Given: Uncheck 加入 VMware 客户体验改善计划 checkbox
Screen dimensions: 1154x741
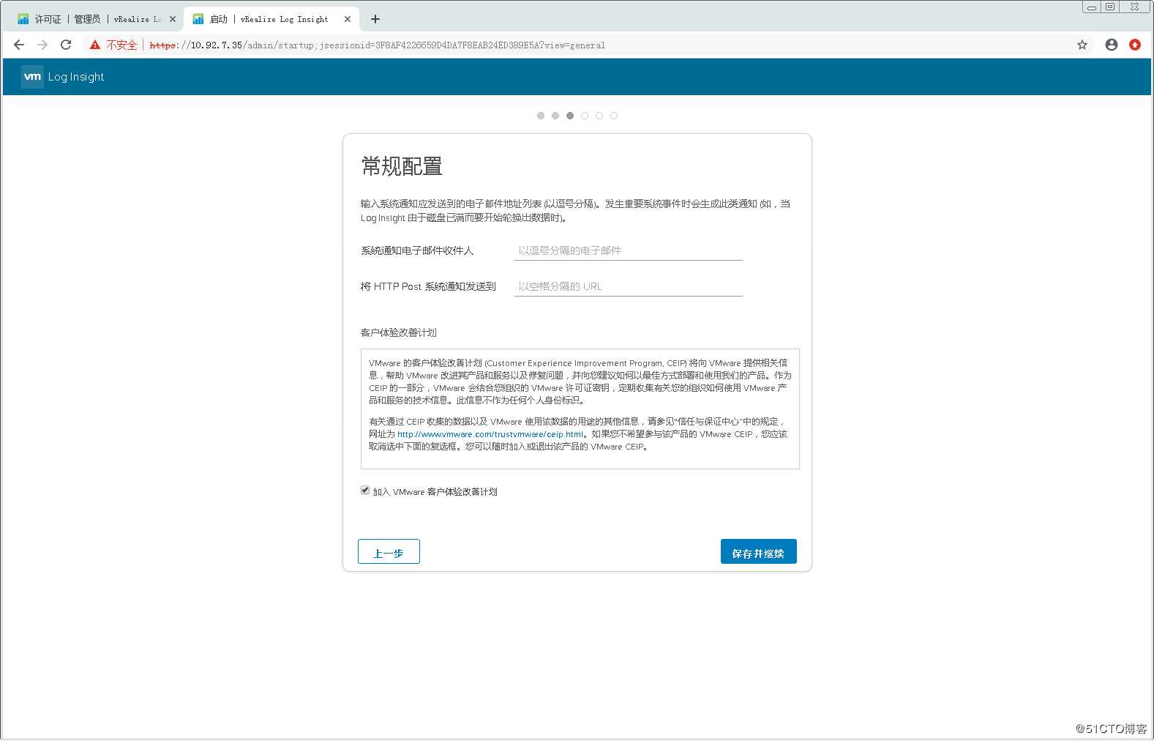Looking at the screenshot, I should [x=365, y=491].
